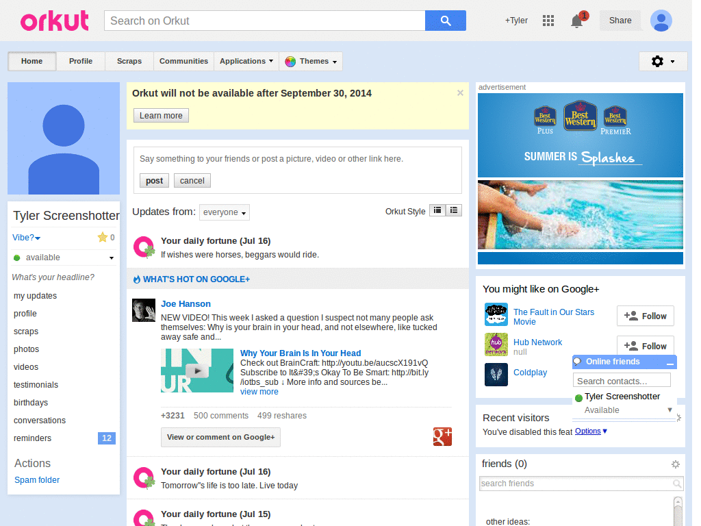This screenshot has width=701, height=526.
Task: Click the Hub Network icon
Action: (496, 345)
